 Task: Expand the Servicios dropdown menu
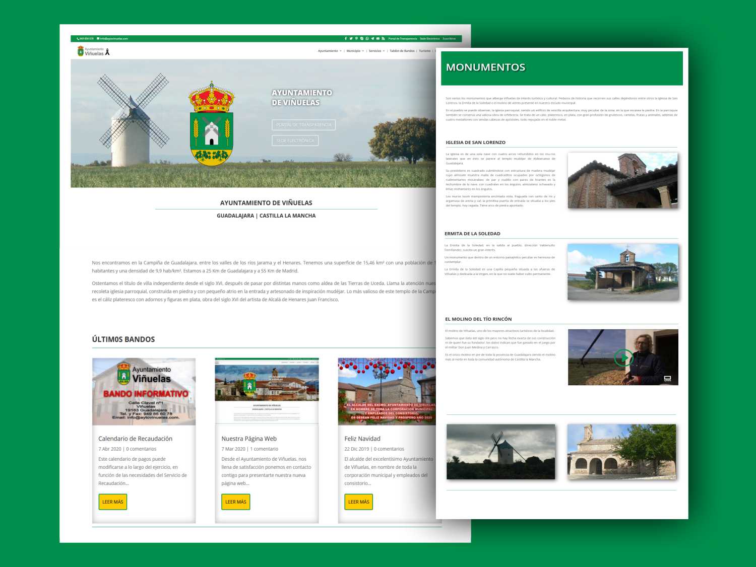click(376, 51)
